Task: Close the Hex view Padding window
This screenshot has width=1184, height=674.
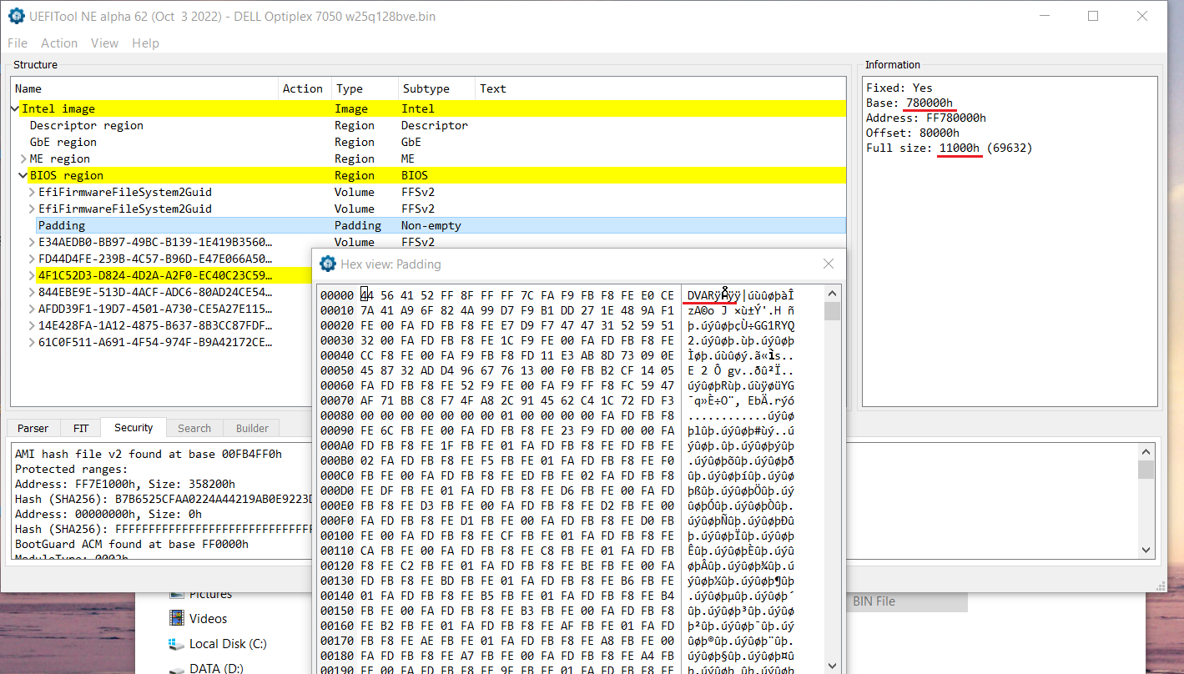Action: click(x=828, y=264)
